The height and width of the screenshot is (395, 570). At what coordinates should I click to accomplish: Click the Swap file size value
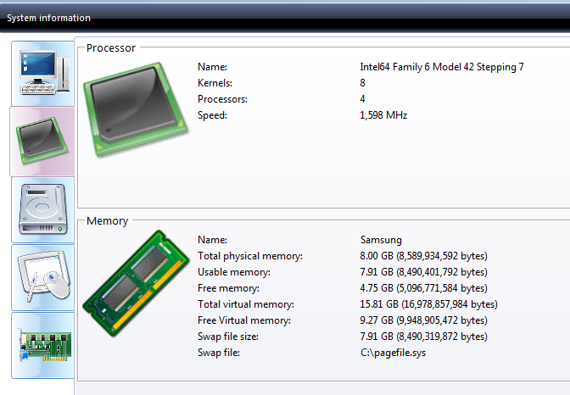(x=423, y=337)
